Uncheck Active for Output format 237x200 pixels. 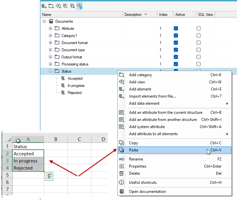pyautogui.click(x=176, y=57)
